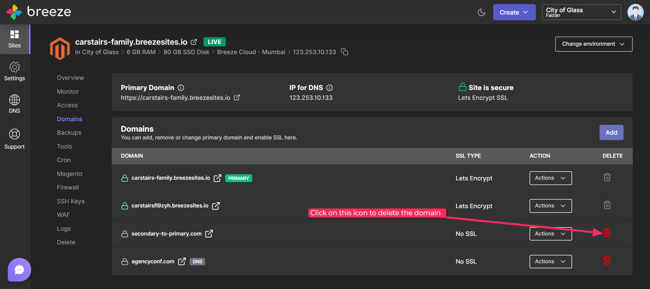
Task: Open Cron section
Action: (x=64, y=160)
